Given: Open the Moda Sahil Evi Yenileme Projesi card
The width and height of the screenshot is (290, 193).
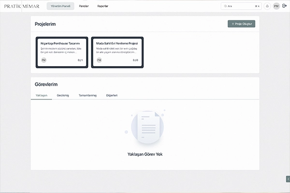Looking at the screenshot, I should (117, 52).
